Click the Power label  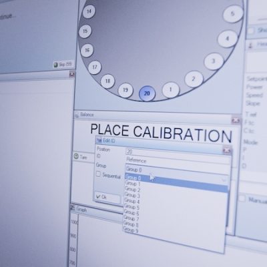coord(254,87)
